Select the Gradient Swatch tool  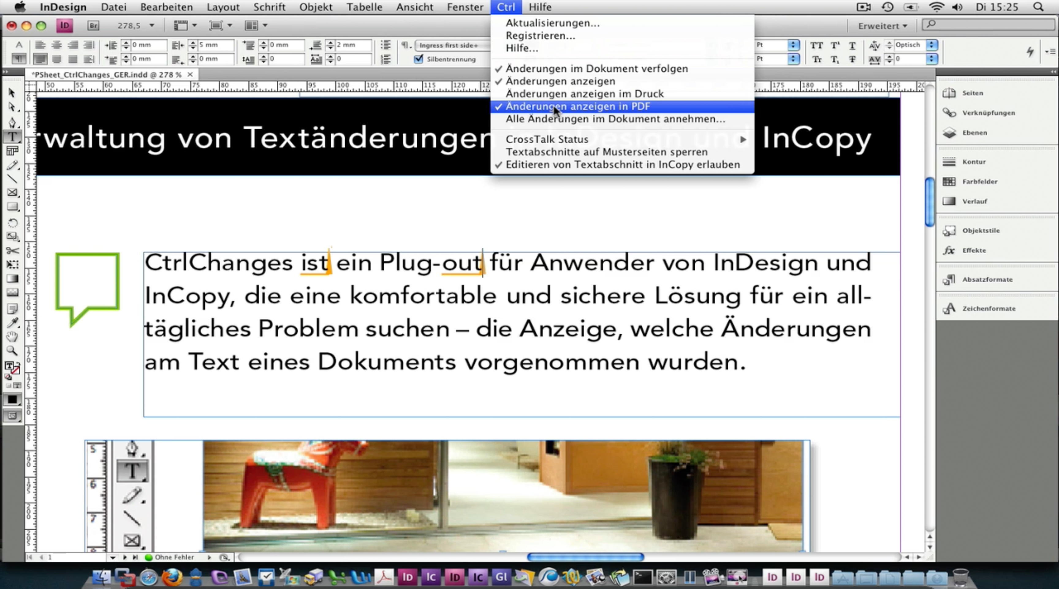coord(12,279)
